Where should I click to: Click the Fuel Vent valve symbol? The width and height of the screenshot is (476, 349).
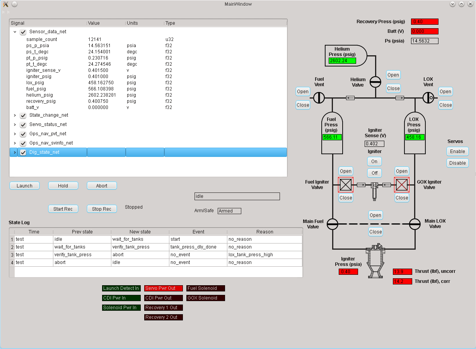pyautogui.click(x=319, y=98)
